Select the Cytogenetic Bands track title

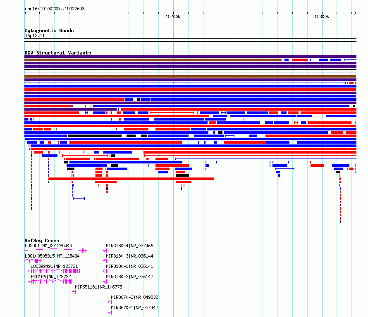pos(49,31)
